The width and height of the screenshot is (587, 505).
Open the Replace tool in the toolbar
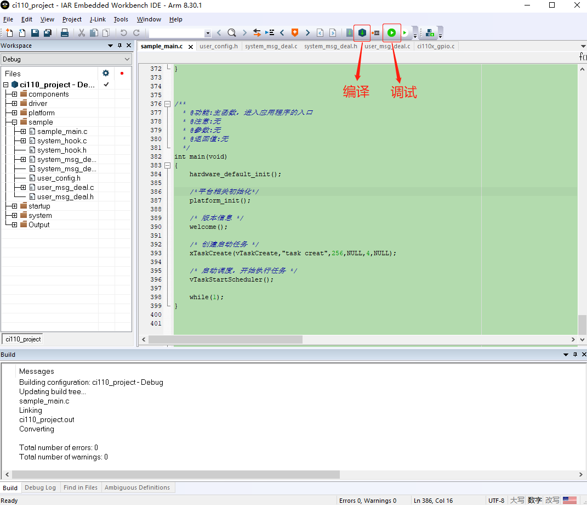point(257,33)
